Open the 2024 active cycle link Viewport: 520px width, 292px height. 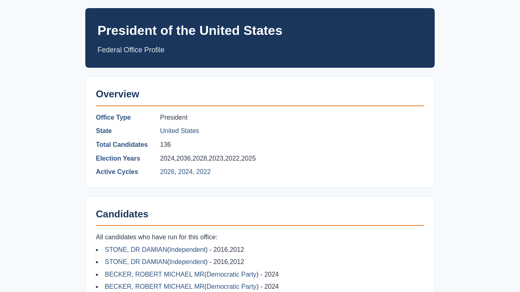[x=185, y=172]
